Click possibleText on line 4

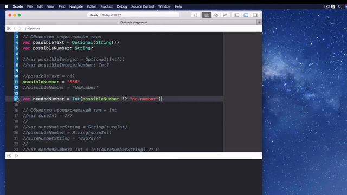point(48,42)
